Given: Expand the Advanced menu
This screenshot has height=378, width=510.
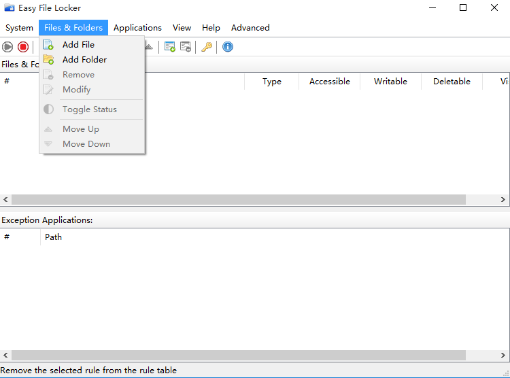Looking at the screenshot, I should coord(250,28).
